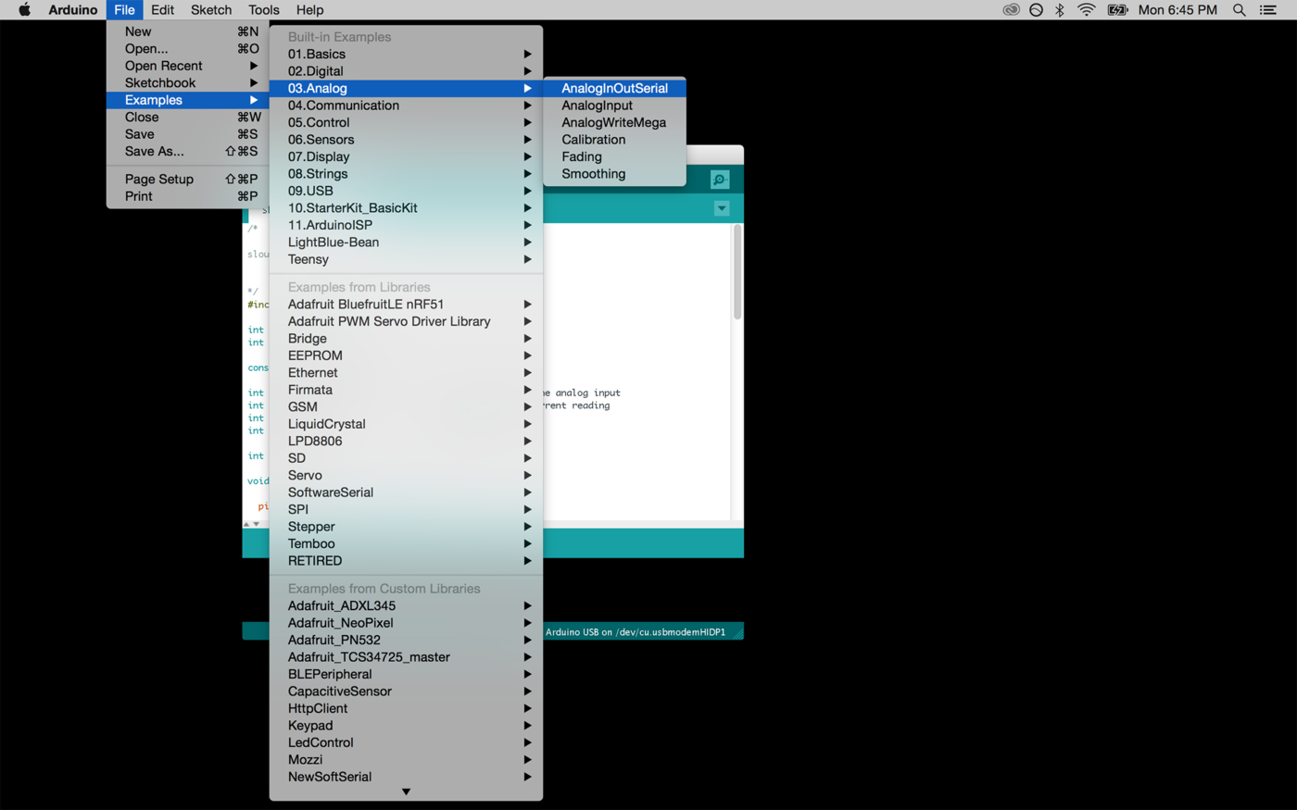
Task: Expand the Sketchbook submenu
Action: [x=188, y=82]
